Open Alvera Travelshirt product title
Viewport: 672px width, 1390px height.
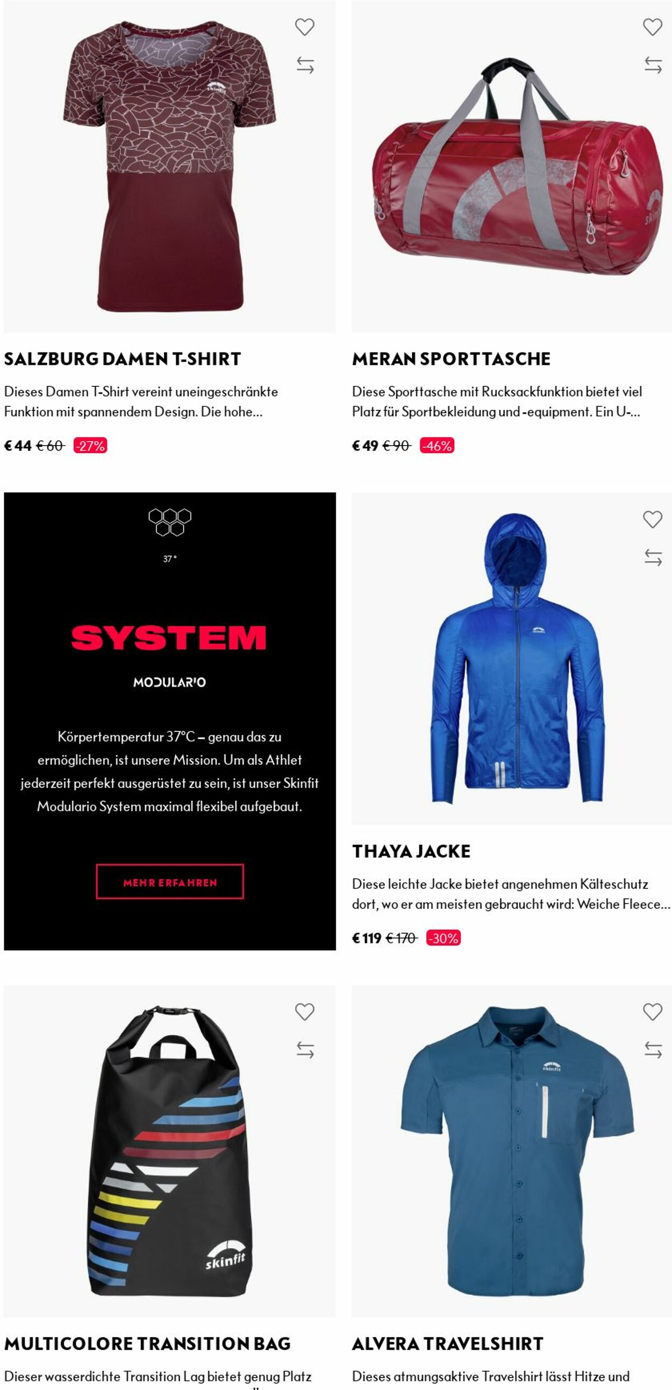[x=448, y=1344]
